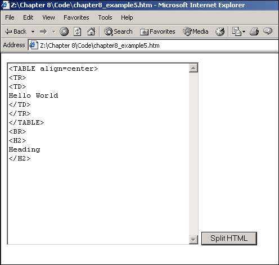
Task: Click inside the Address bar path field
Action: pos(153,45)
